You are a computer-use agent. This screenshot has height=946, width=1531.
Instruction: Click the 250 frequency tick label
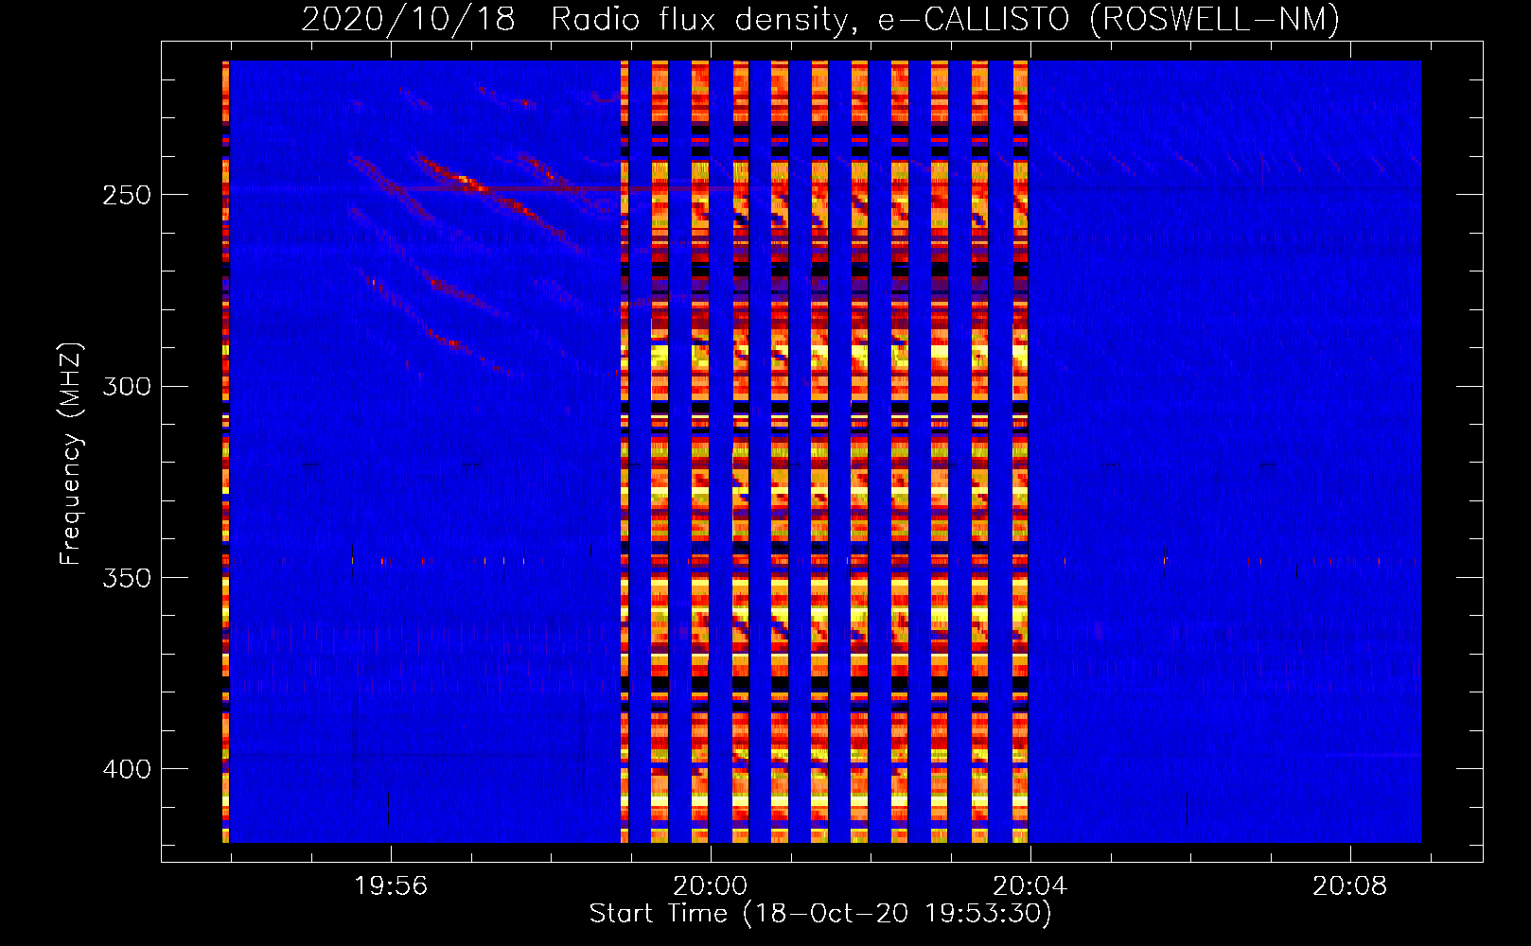(x=127, y=195)
